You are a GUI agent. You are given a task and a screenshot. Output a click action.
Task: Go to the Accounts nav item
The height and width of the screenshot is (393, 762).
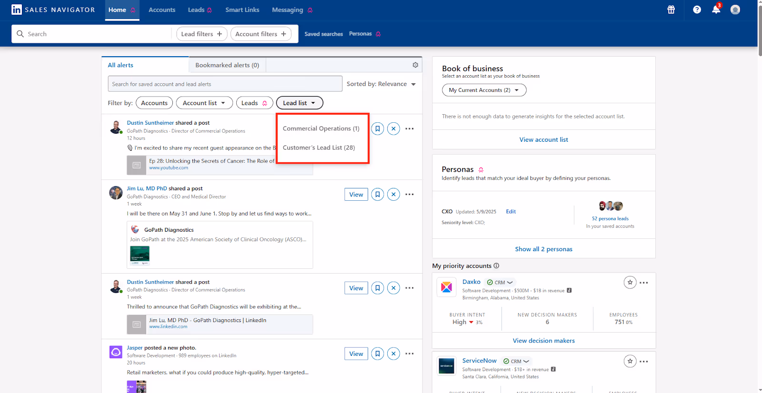(x=162, y=10)
